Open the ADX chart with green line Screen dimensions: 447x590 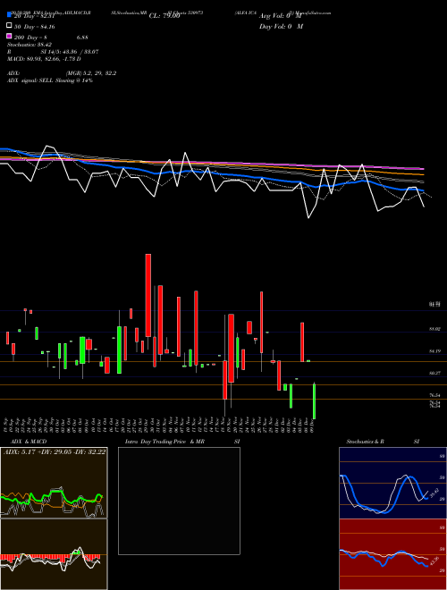pos(54,483)
